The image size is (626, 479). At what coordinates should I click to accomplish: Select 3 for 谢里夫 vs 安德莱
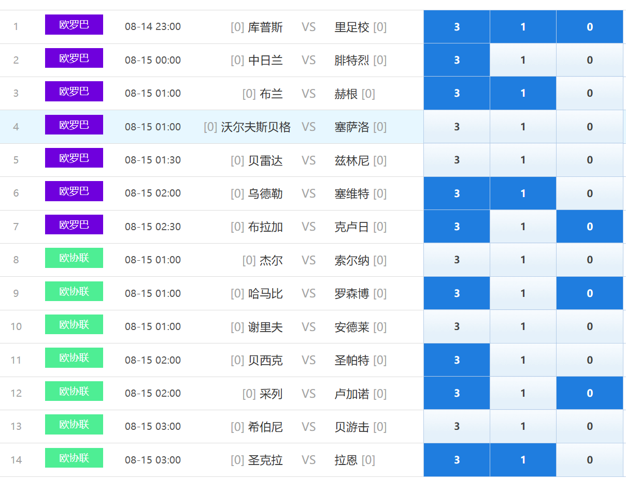pyautogui.click(x=457, y=326)
